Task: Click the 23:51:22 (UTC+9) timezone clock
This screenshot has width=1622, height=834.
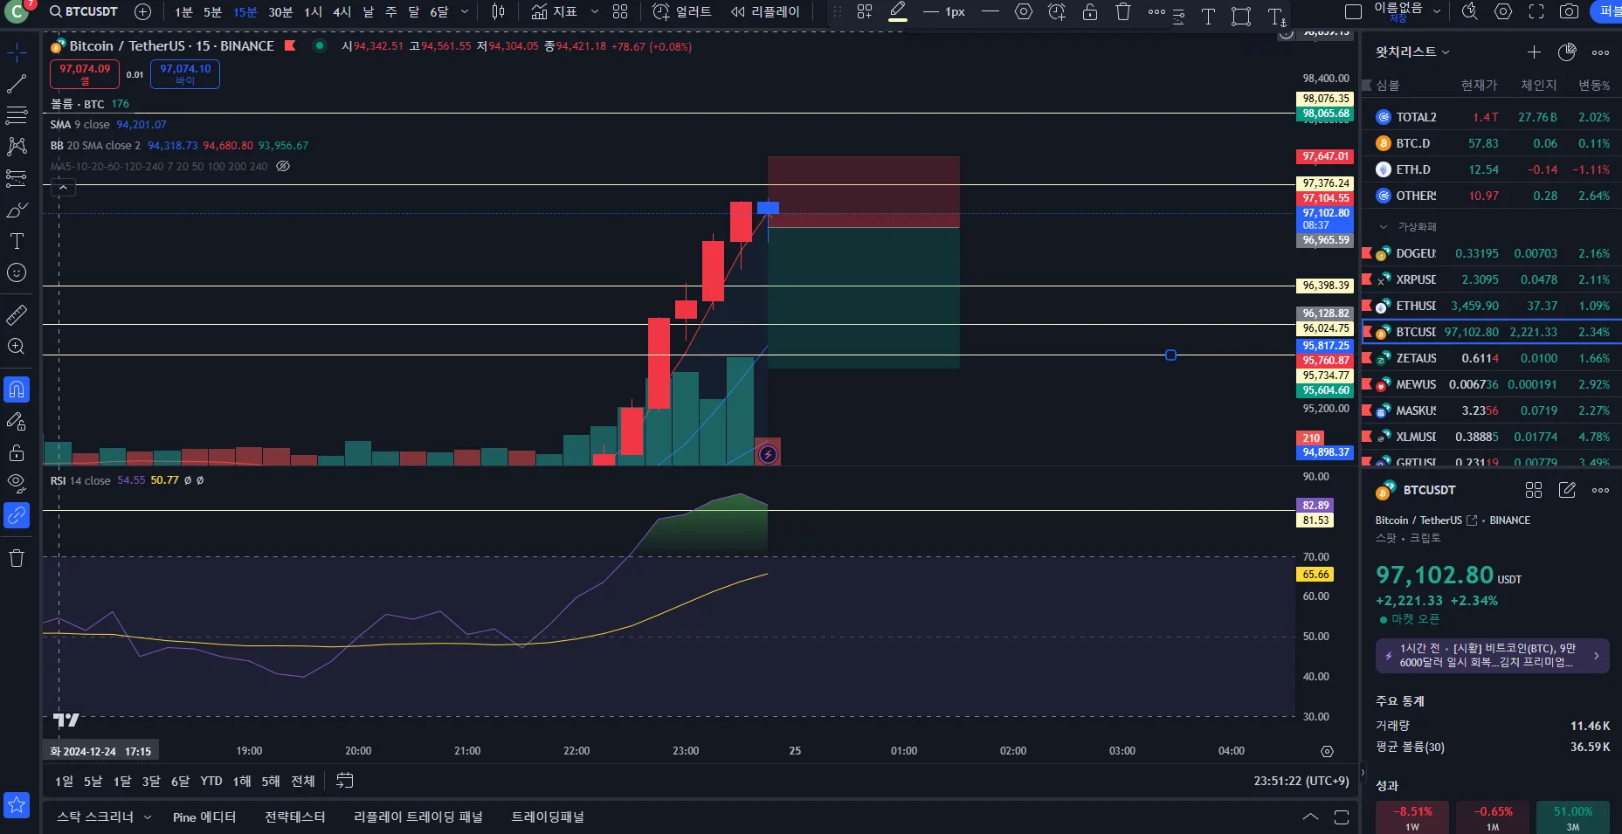Action: point(1301,781)
